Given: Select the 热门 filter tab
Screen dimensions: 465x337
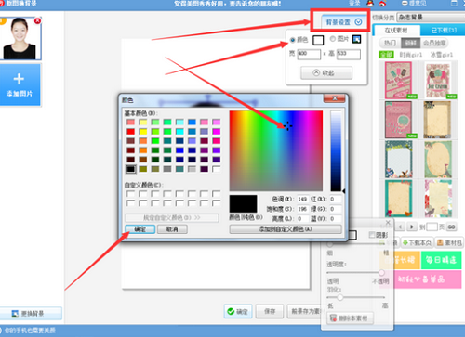Looking at the screenshot, I should pyautogui.click(x=390, y=43).
